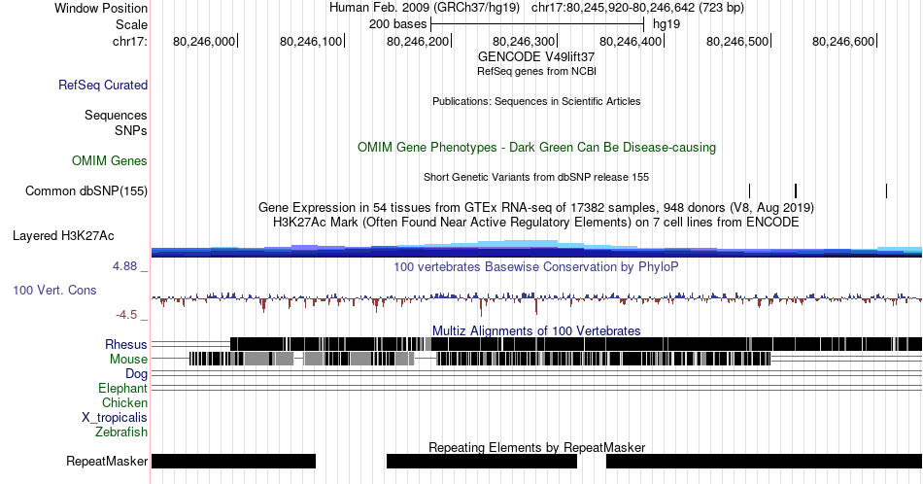The image size is (923, 484).
Task: Click the OMIM Gene Phenotypes title text
Action: (x=537, y=147)
